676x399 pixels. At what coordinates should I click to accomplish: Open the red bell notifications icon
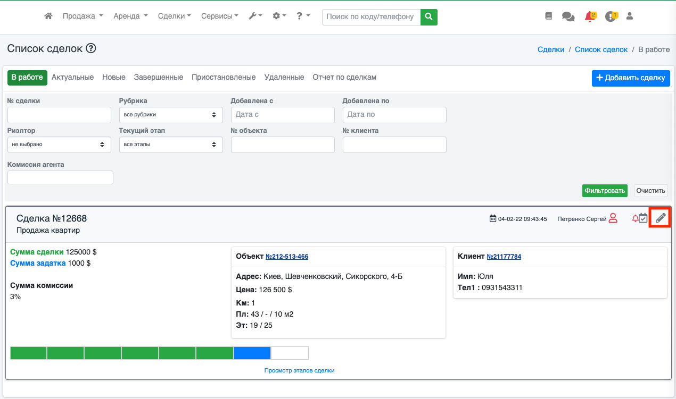pyautogui.click(x=589, y=17)
